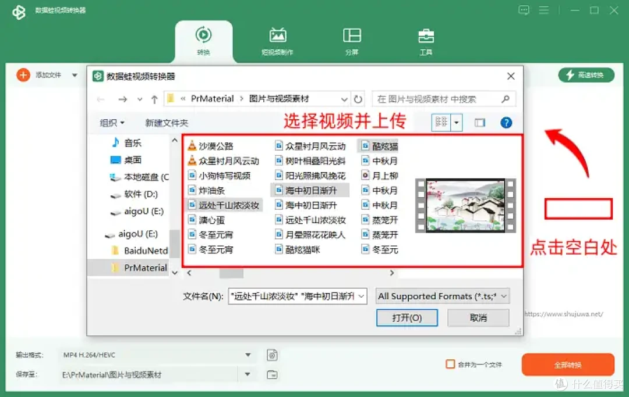The width and height of the screenshot is (629, 397).
Task: Expand the address bar history dropdown
Action: pyautogui.click(x=344, y=99)
